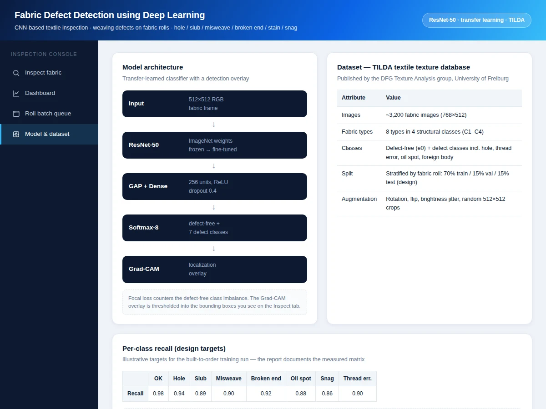Click the magnifier icon beside Inspect fabric
The image size is (546, 409).
coord(16,73)
